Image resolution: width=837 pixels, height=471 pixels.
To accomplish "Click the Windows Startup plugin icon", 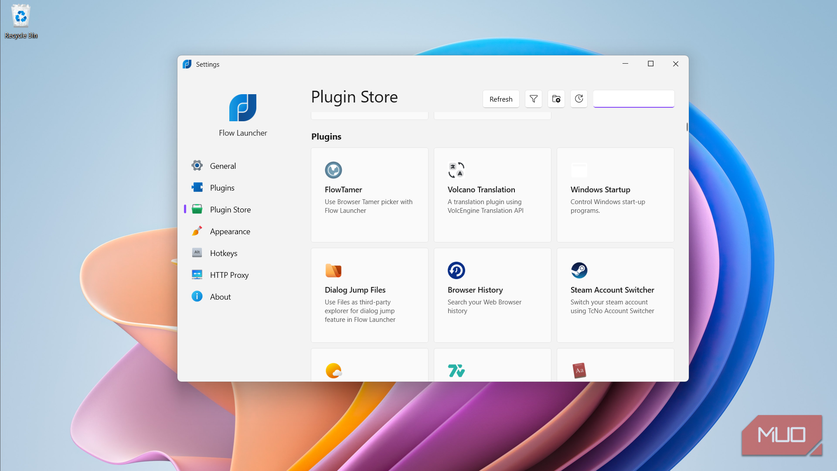I will [x=579, y=170].
